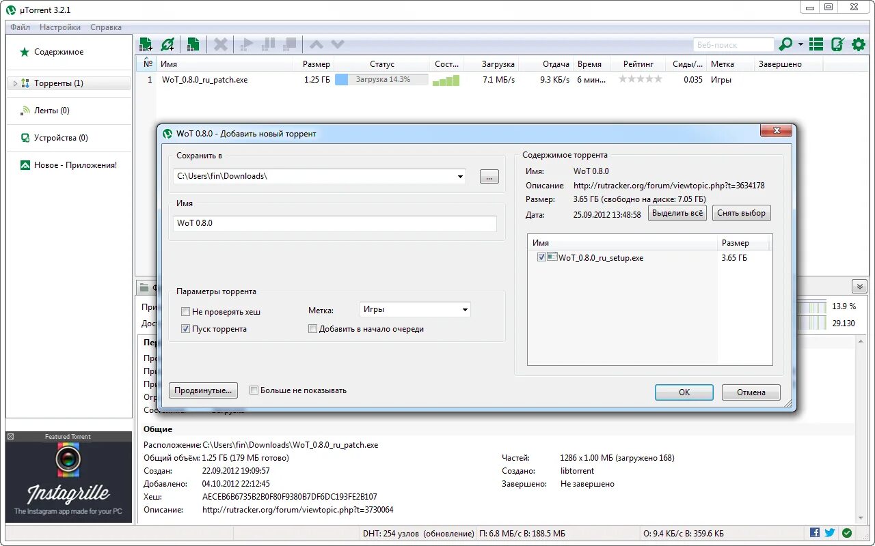Open search engine dropdown arrow

[x=800, y=45]
